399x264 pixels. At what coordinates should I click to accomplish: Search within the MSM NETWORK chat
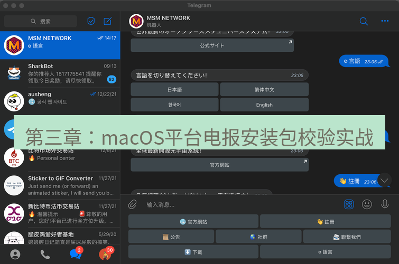(x=364, y=21)
